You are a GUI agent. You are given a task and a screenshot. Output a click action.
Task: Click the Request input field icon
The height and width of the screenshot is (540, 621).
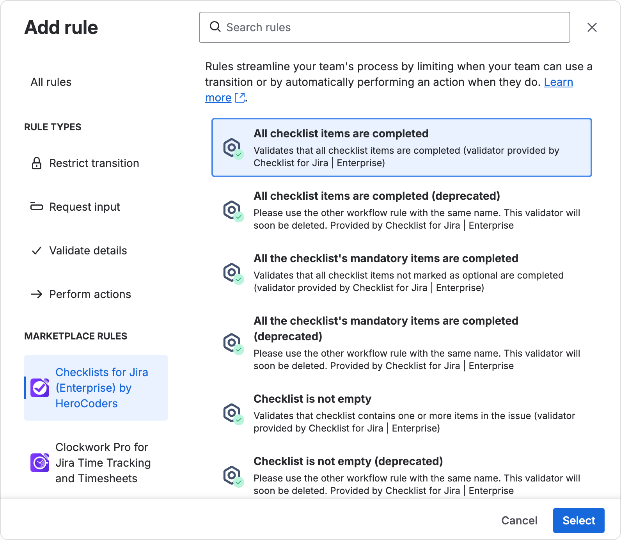pos(37,206)
